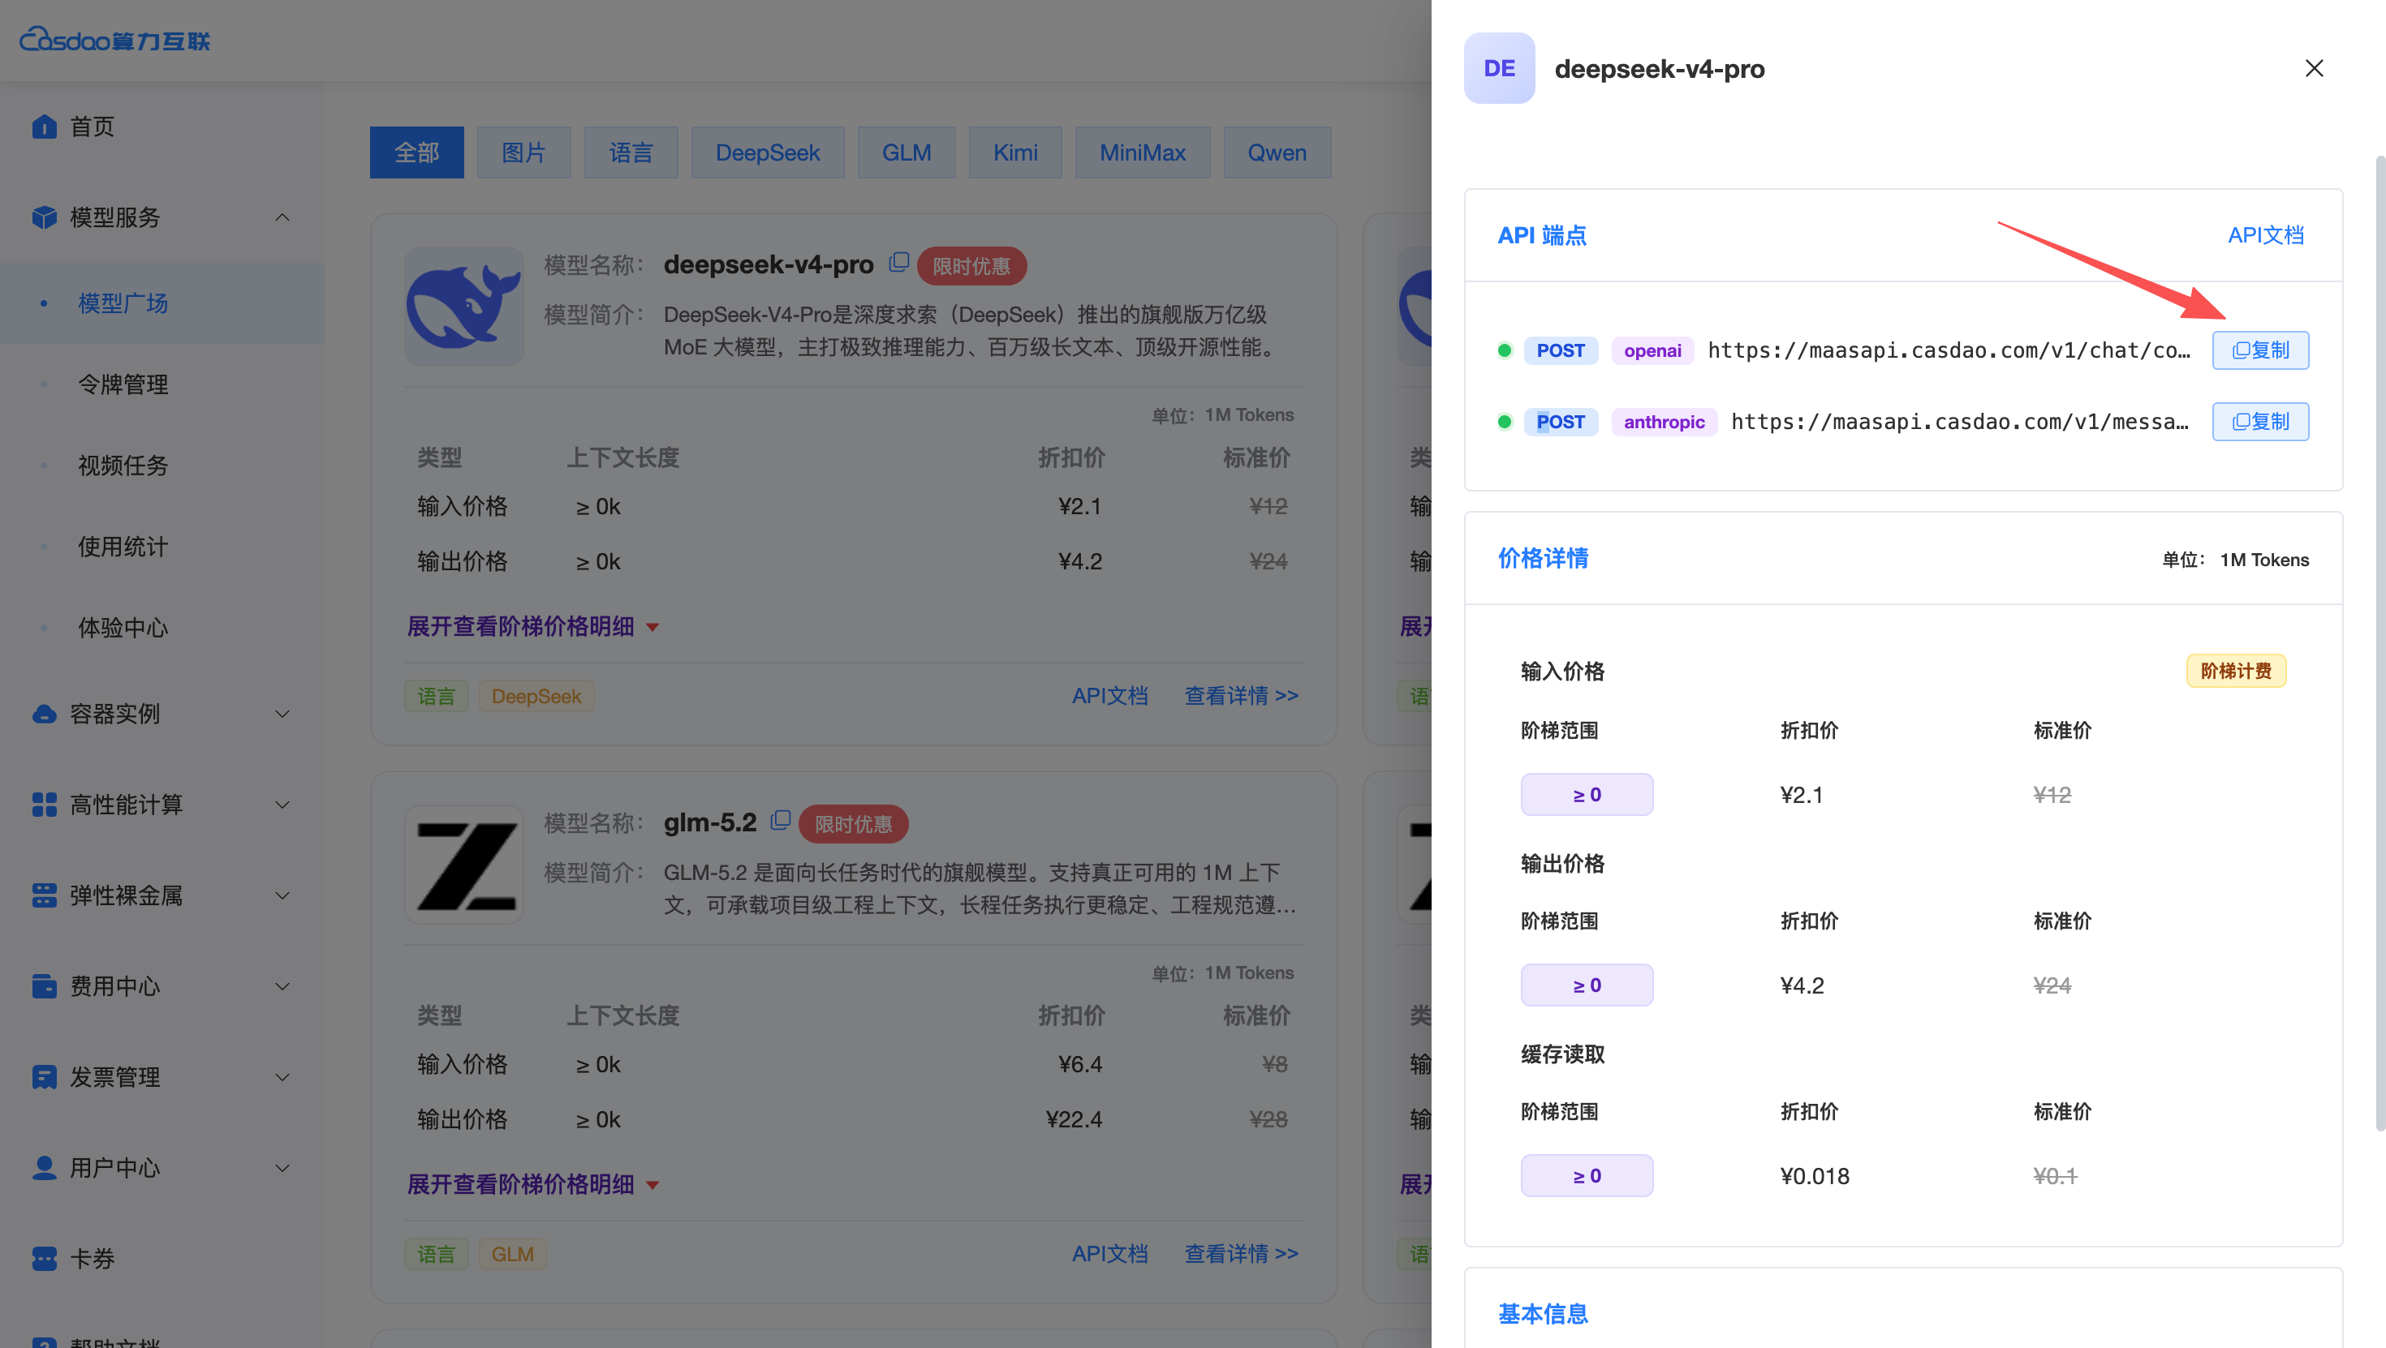Expand the 发票管理 menu chevron

pyautogui.click(x=282, y=1077)
